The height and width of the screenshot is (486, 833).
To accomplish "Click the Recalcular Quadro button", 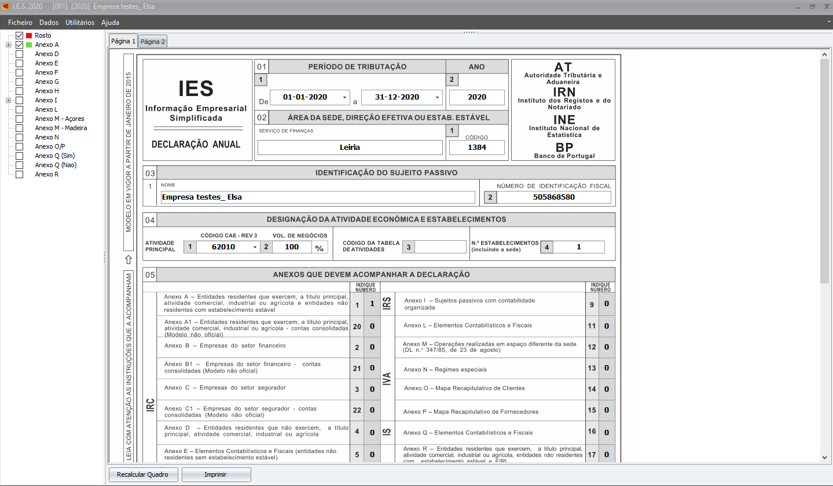I will 142,474.
